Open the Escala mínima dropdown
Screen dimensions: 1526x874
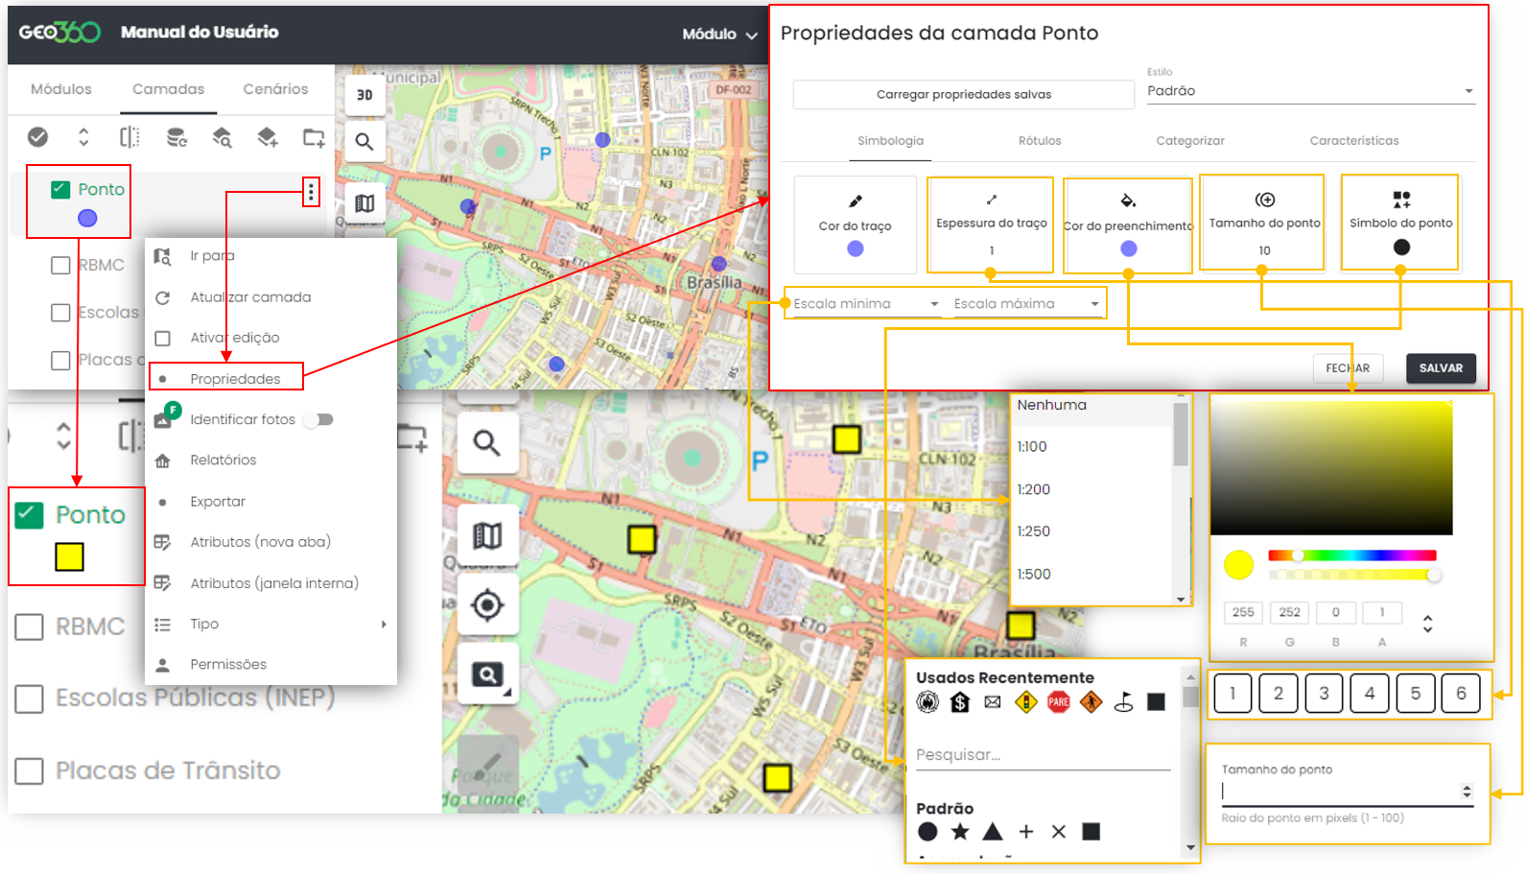(865, 304)
